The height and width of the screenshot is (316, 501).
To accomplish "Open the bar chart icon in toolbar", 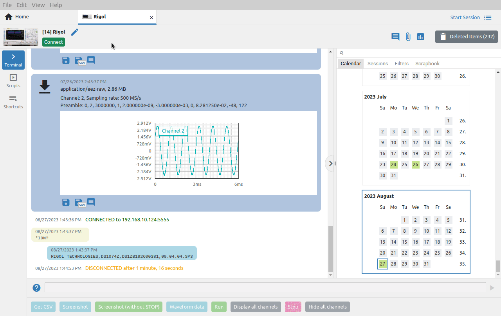I will [421, 37].
